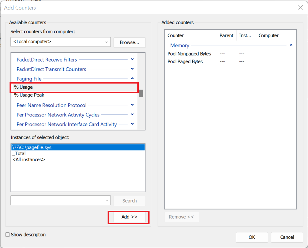Collapse the Paging File counter group
The image size is (308, 248).
click(x=132, y=79)
